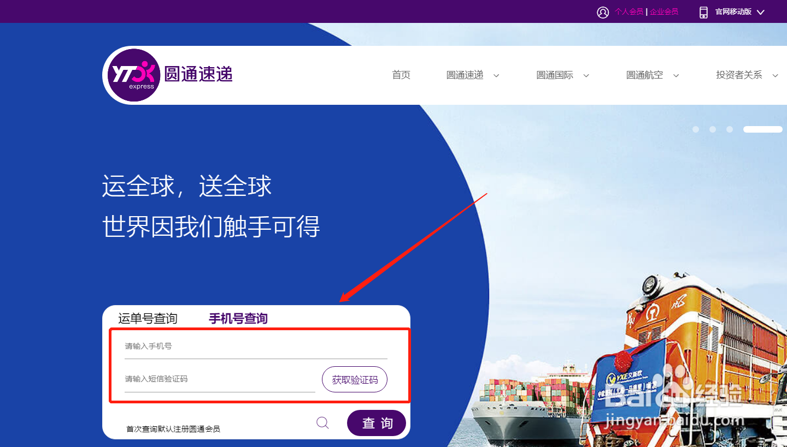Select the second carousel dot
Viewport: 787px width, 447px height.
tap(713, 129)
